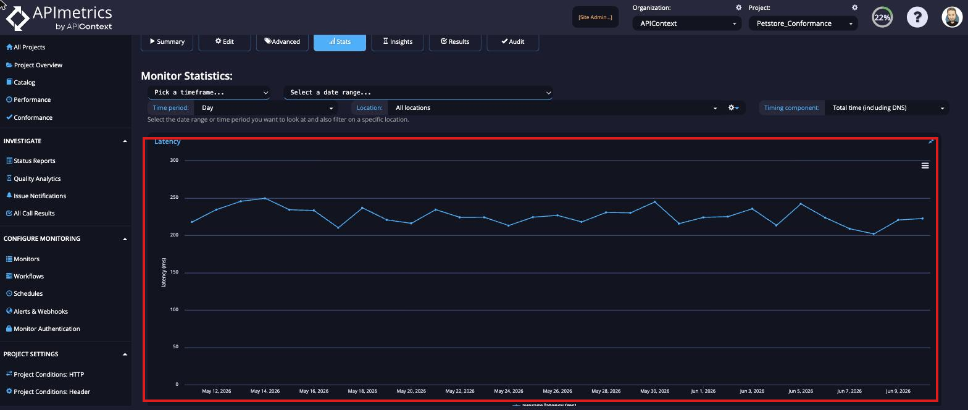The image size is (968, 410).
Task: Click the Latency chart title
Action: 167,141
